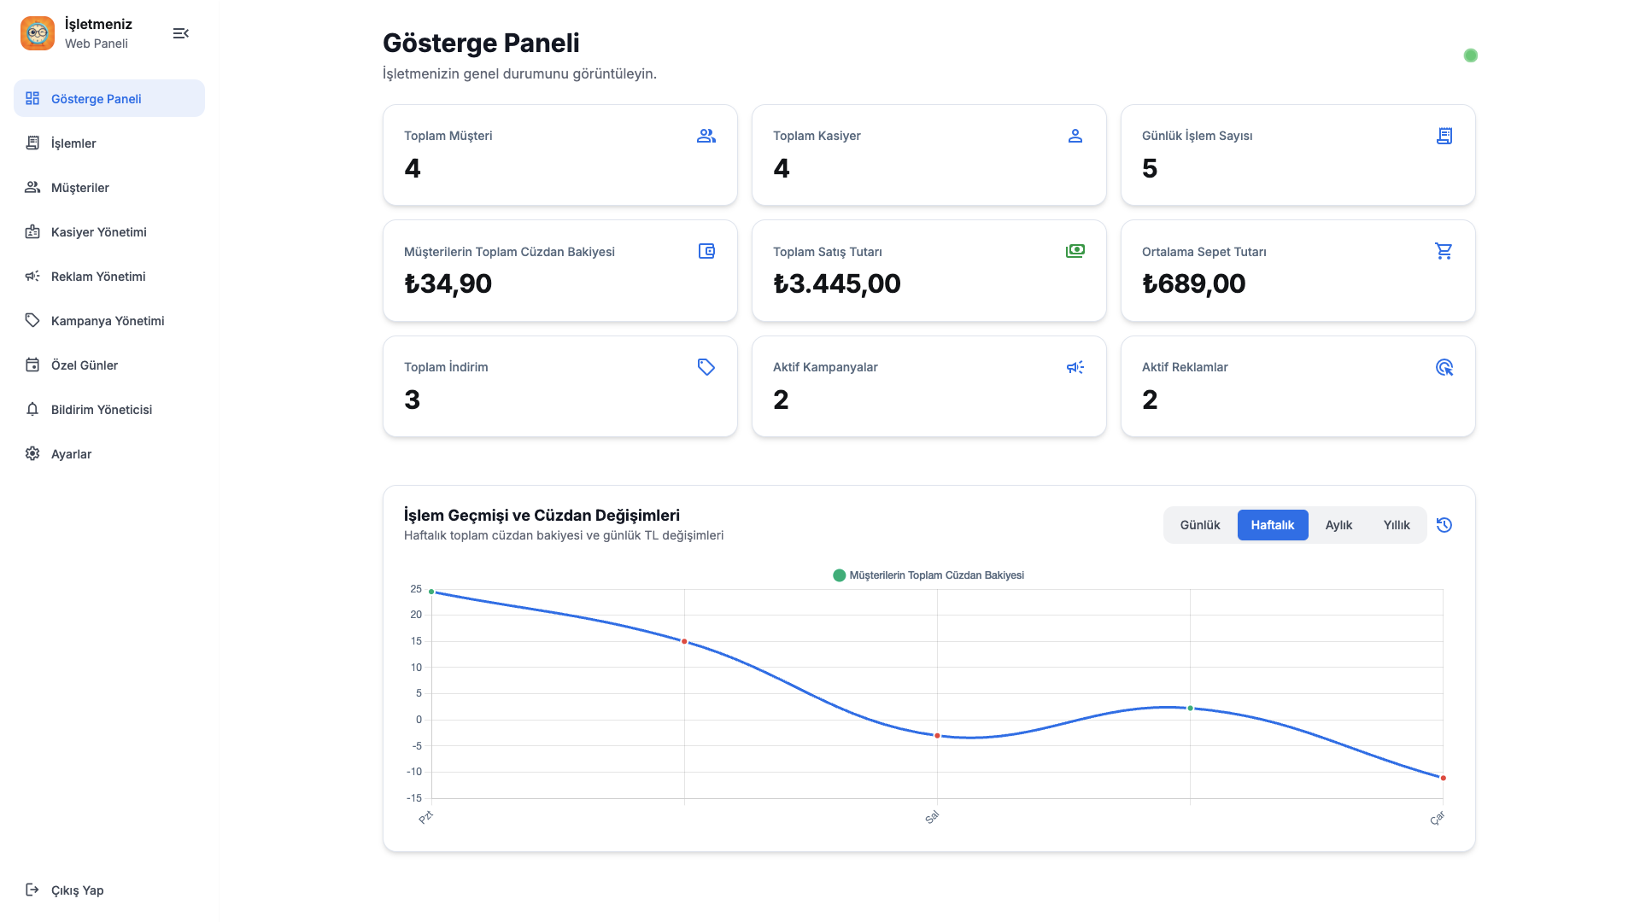Image resolution: width=1640 pixels, height=922 pixels.
Task: Select the Haftalık chart period
Action: (x=1272, y=525)
